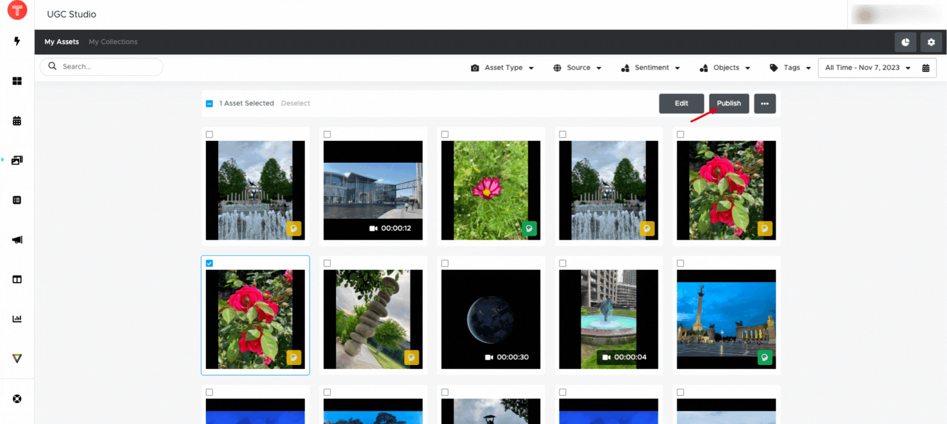The height and width of the screenshot is (424, 947).
Task: Click video camera icon on 00:00:30 clip
Action: click(x=489, y=357)
